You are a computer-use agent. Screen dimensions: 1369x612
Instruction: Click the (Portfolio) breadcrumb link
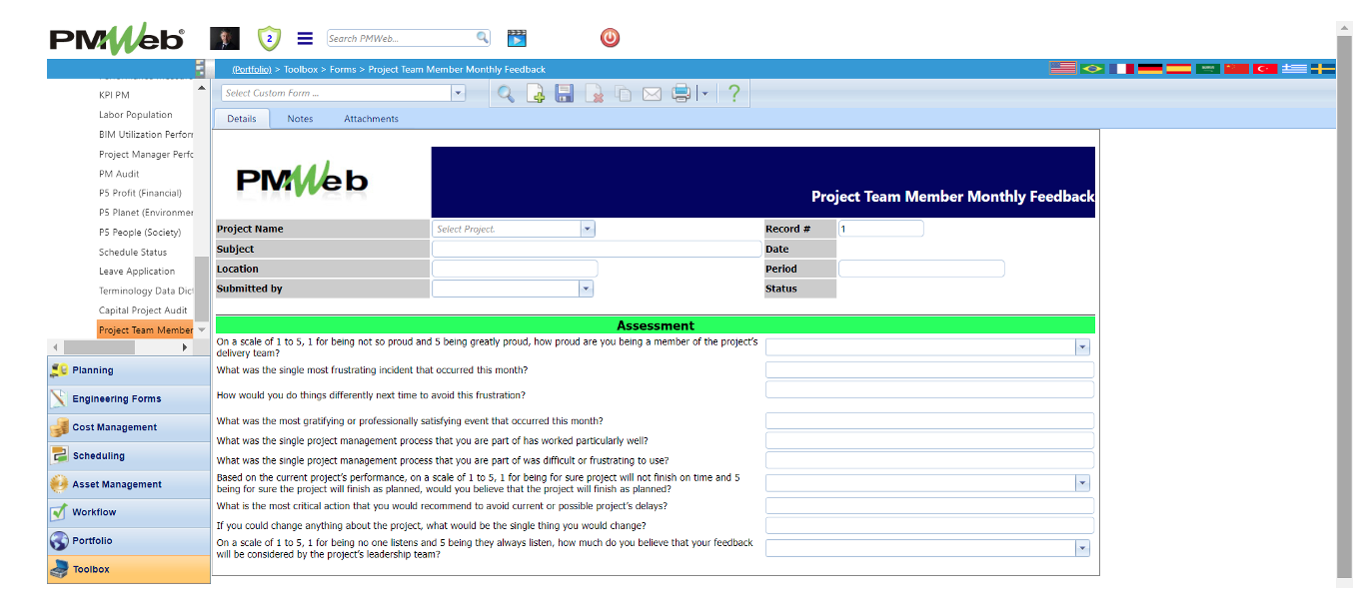coord(252,70)
